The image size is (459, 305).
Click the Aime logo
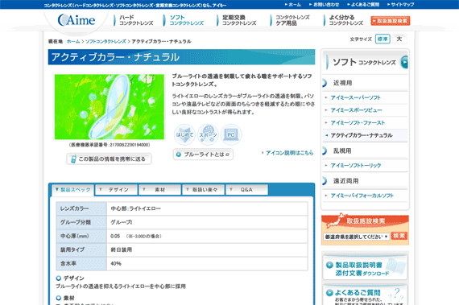point(76,20)
